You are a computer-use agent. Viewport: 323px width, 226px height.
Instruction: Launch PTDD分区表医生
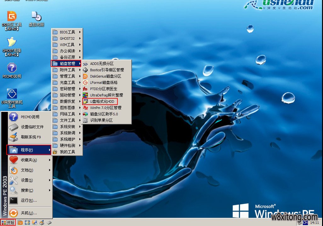tap(104, 89)
